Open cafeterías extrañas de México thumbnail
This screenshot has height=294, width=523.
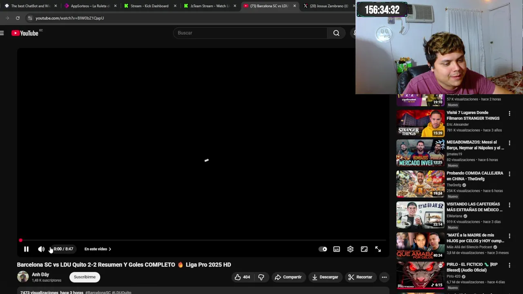click(420, 215)
